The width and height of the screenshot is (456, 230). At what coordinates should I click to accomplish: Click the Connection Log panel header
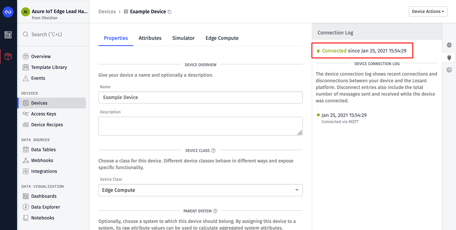click(x=377, y=33)
